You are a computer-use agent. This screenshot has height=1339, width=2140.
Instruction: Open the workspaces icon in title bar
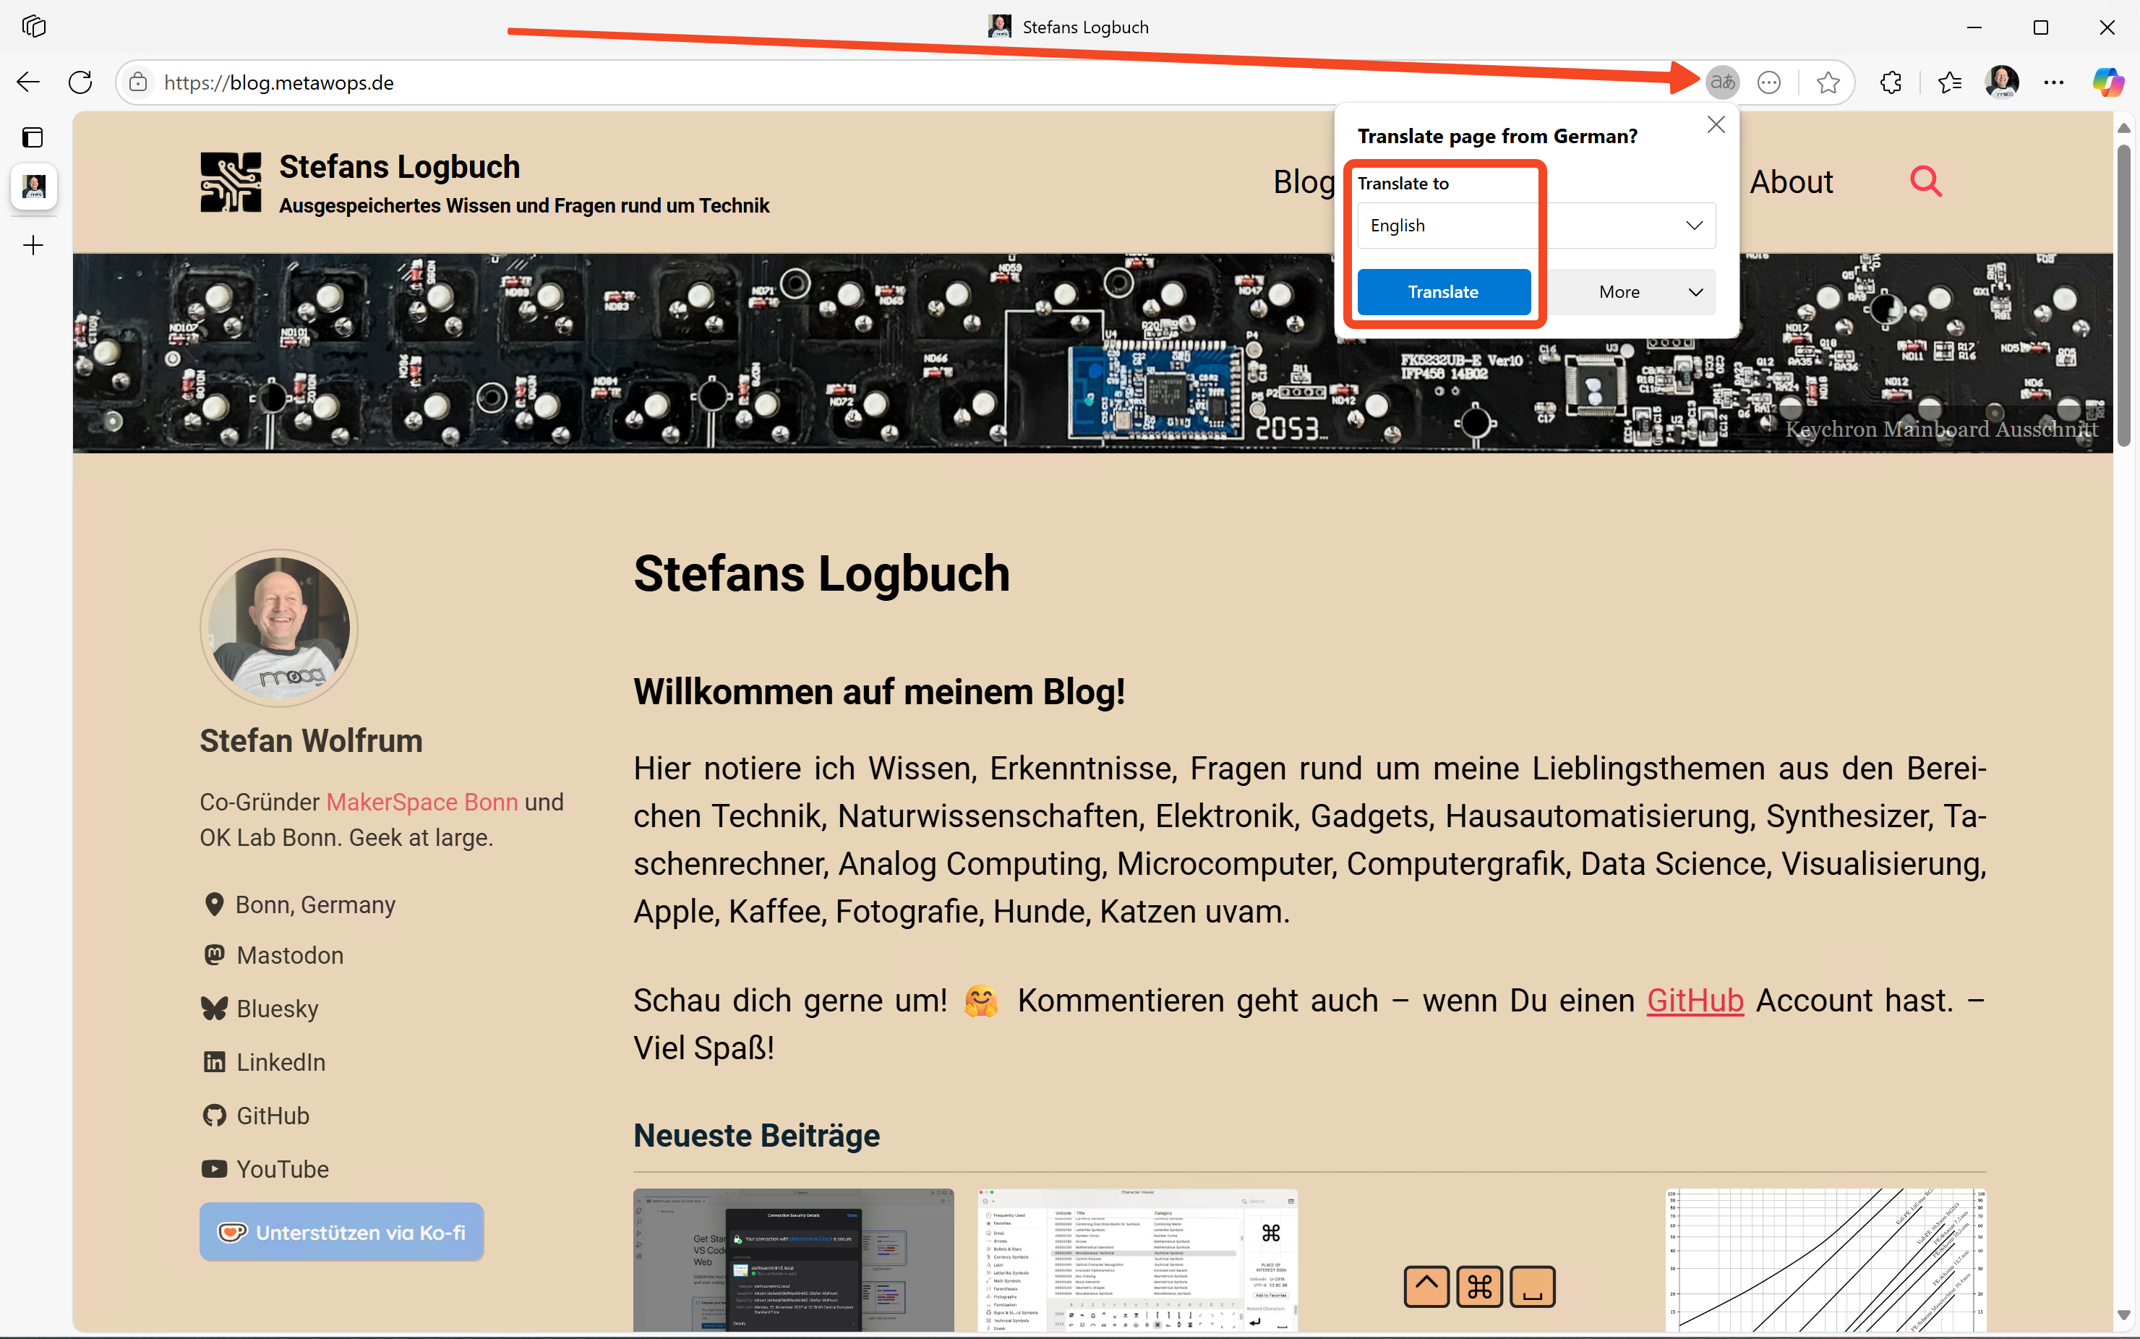(x=34, y=27)
